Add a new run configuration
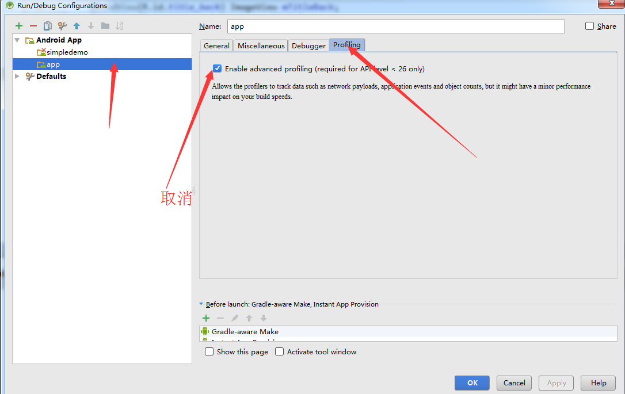The width and height of the screenshot is (625, 394). coord(18,25)
